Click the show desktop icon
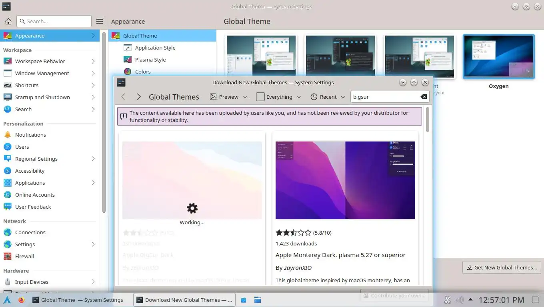 (535, 300)
